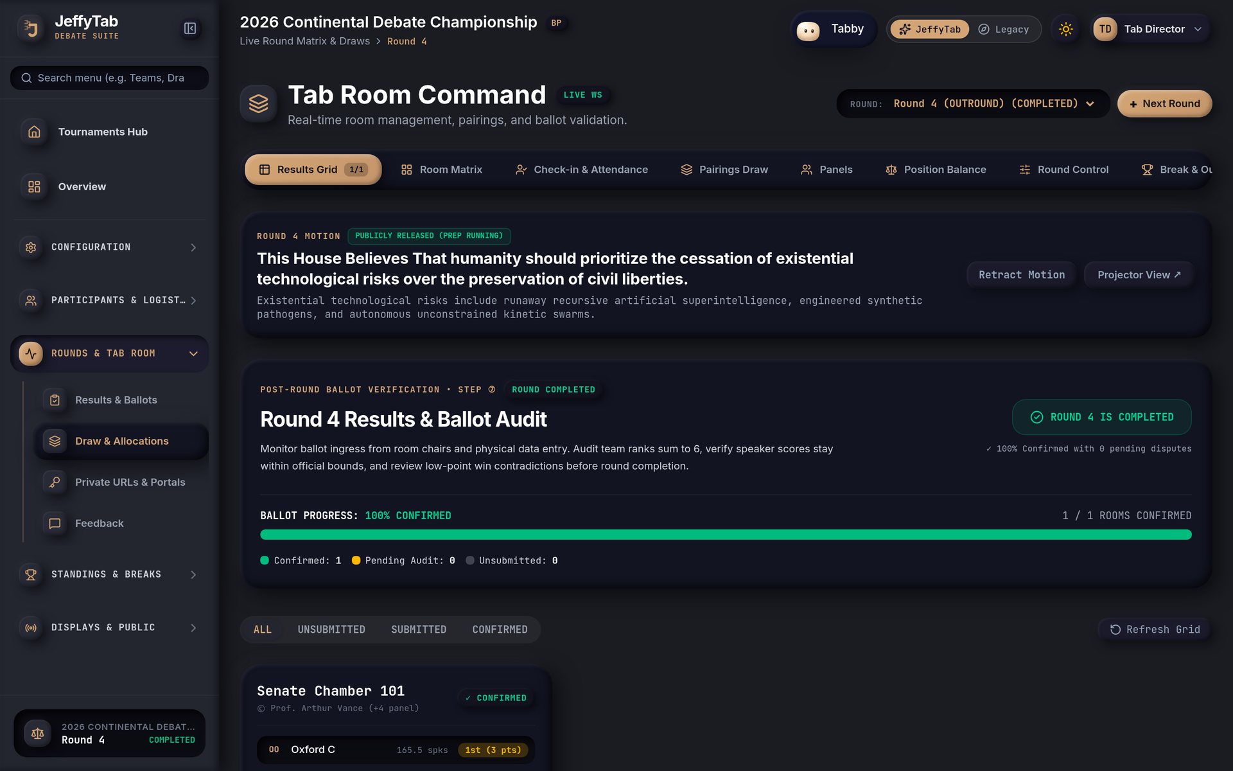
Task: Click the Tab Room Command layers icon
Action: [258, 103]
